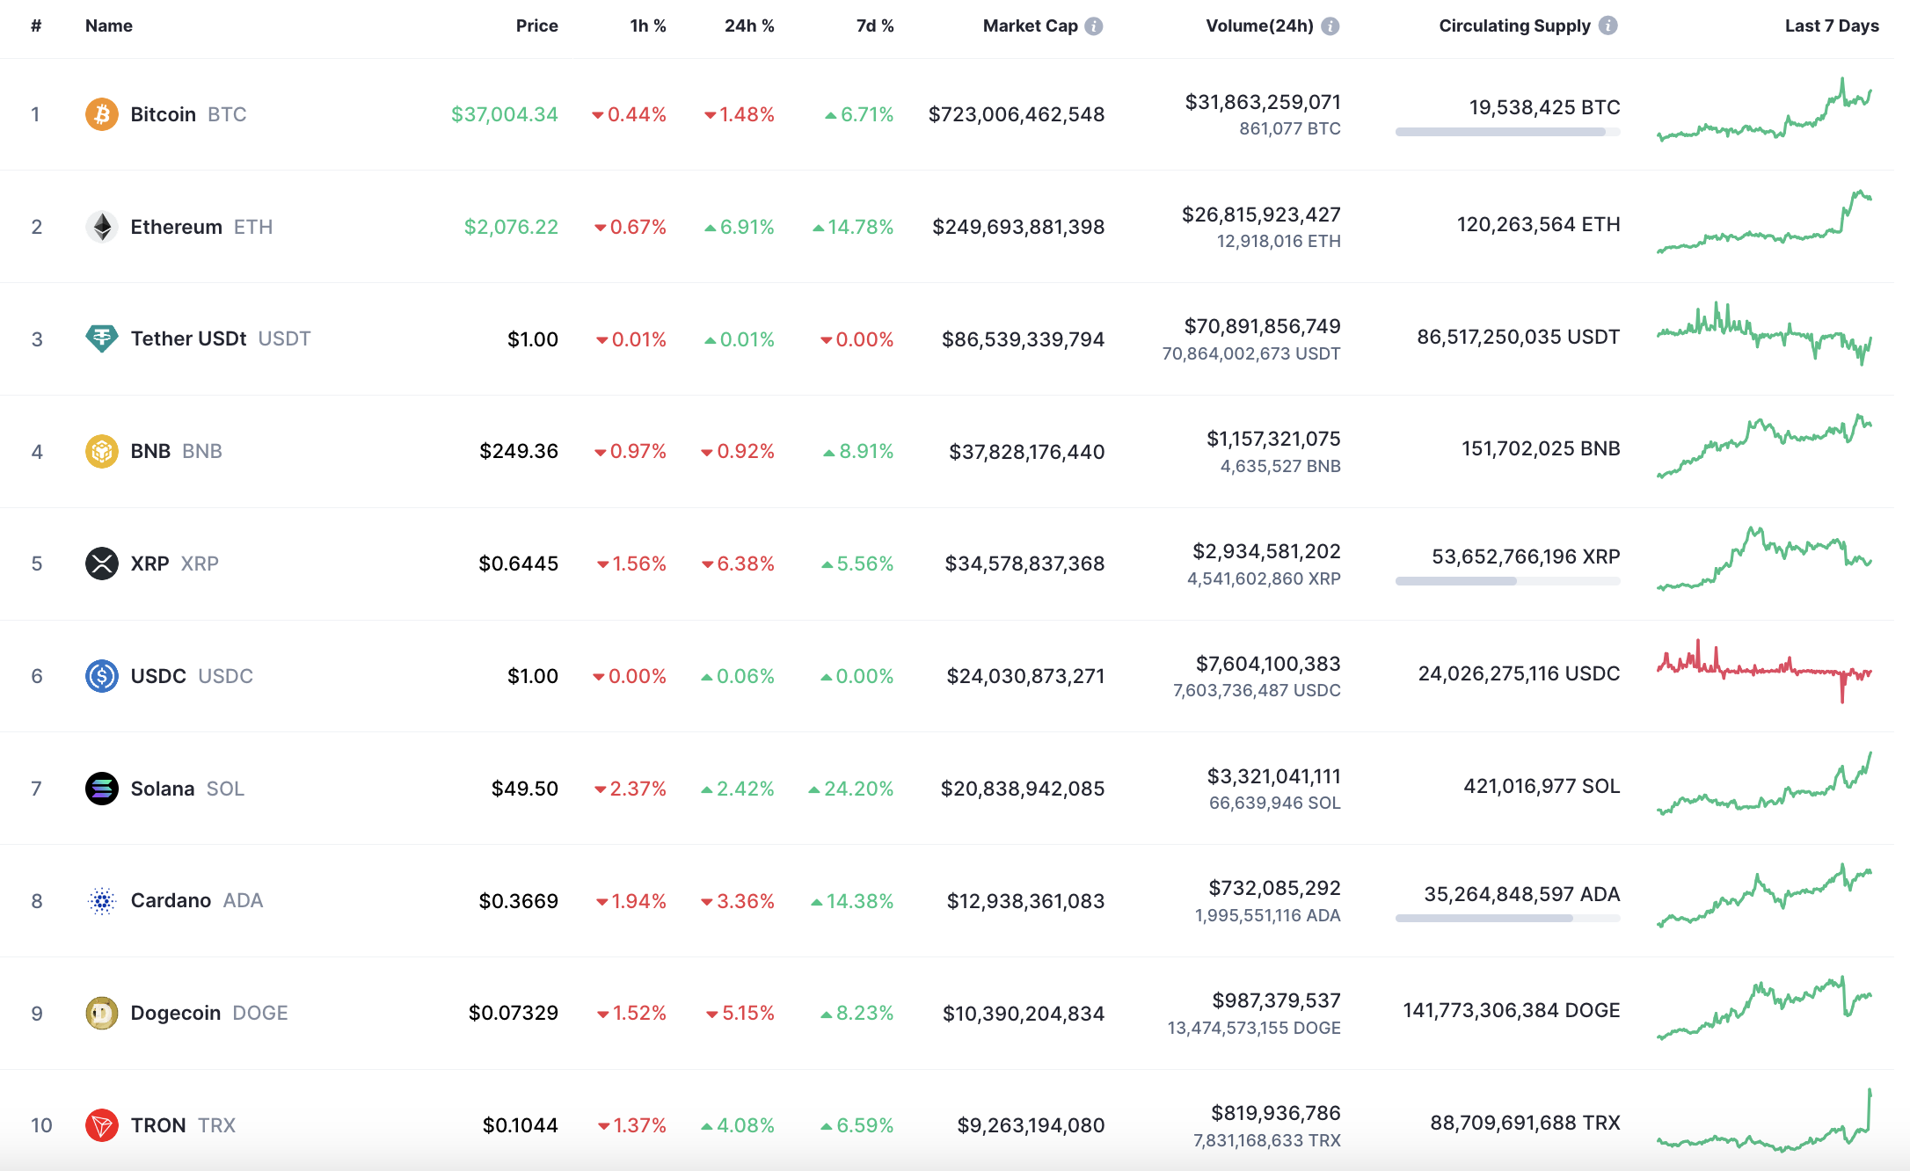1910x1171 pixels.
Task: Sort by the 7d % column header
Action: (875, 26)
